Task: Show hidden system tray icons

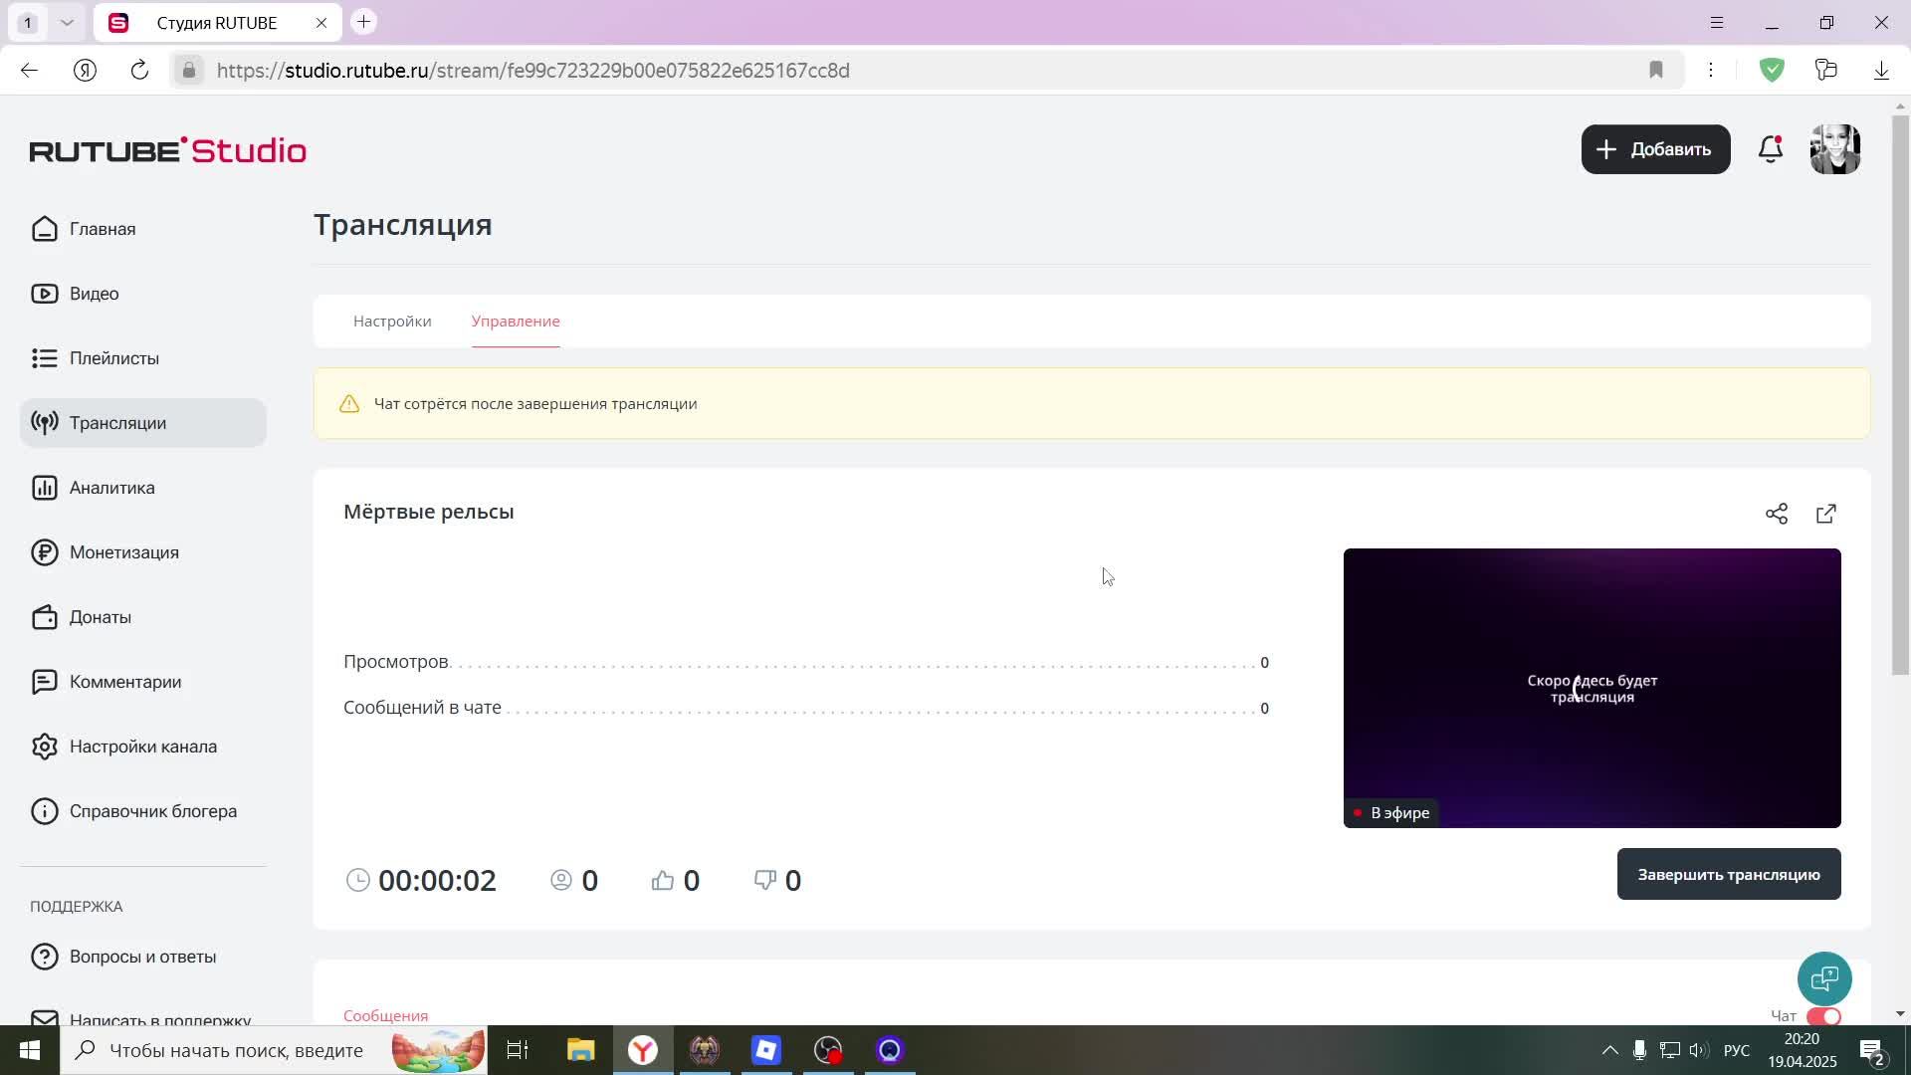Action: click(1608, 1050)
